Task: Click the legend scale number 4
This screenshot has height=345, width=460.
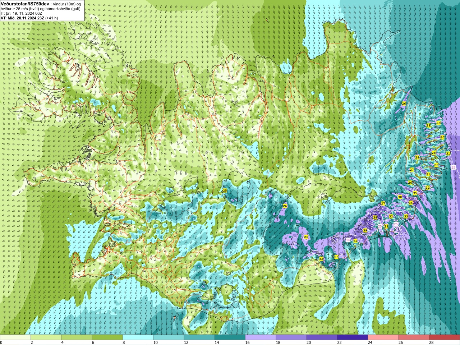Action: pyautogui.click(x=62, y=342)
